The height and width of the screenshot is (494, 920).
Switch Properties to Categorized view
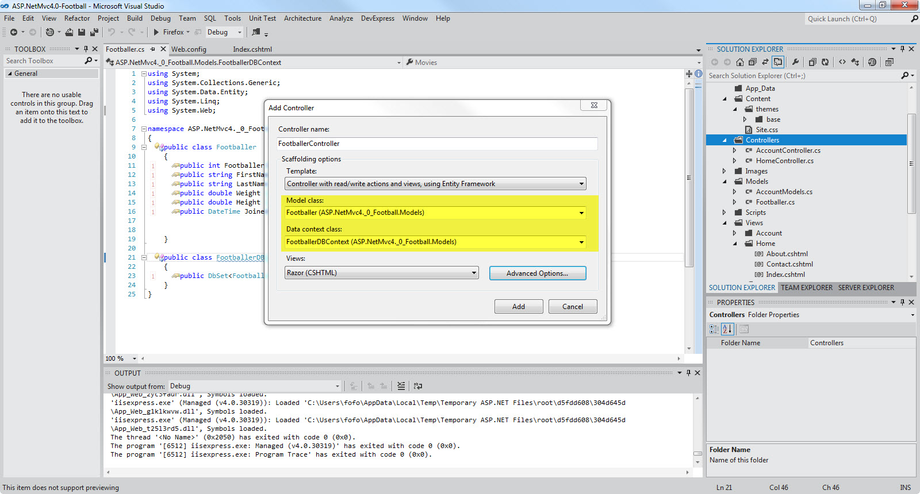[x=714, y=329]
